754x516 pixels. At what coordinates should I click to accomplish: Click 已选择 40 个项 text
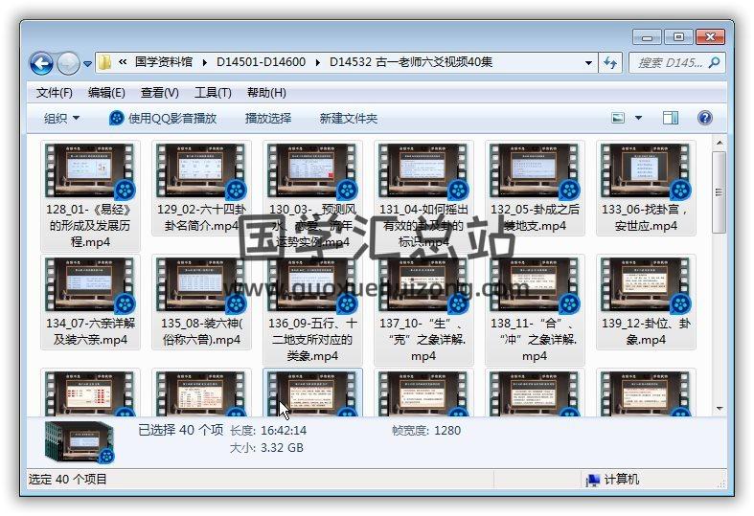tap(181, 430)
